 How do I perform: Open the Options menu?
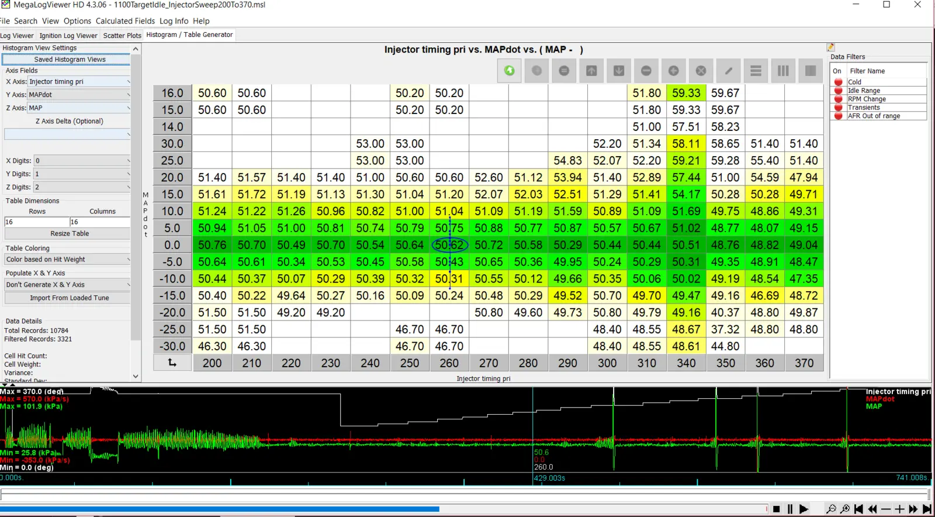click(77, 21)
